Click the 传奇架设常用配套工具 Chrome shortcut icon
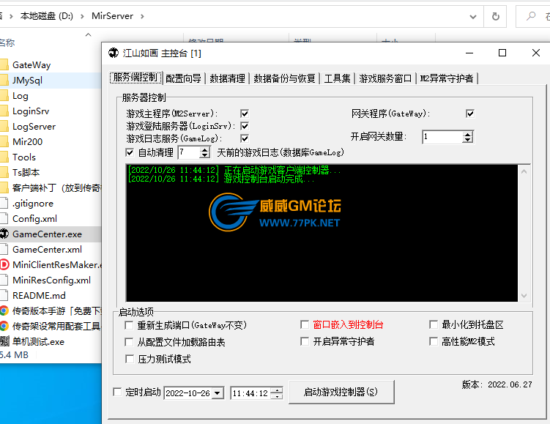 click(x=4, y=326)
